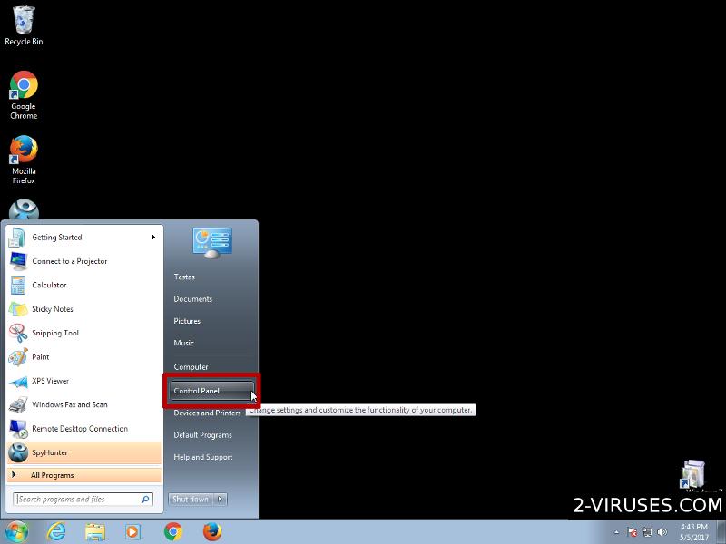Click the Firefox icon in taskbar
Viewport: 726px width, 544px height.
212,531
